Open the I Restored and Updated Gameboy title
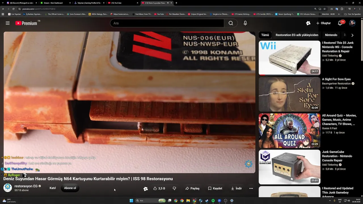Image resolution: width=363 pixels, height=204 pixels. point(338,192)
